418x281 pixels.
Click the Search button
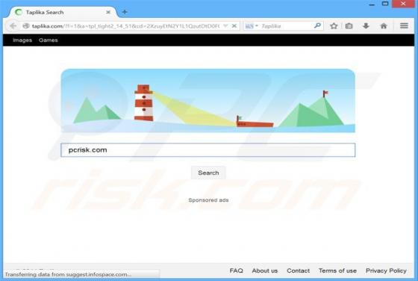point(208,173)
